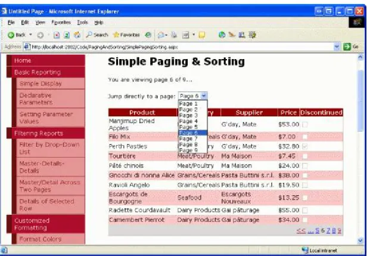
Task: Click the blue people toolbar icon
Action: pos(242,35)
